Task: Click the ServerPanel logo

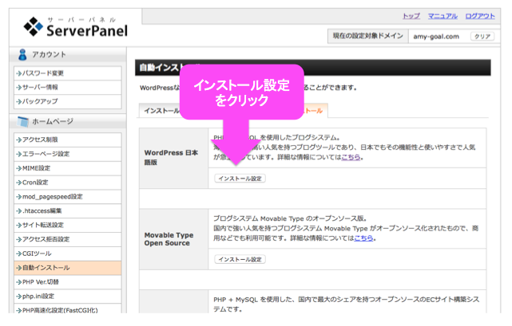Action: coord(75,27)
